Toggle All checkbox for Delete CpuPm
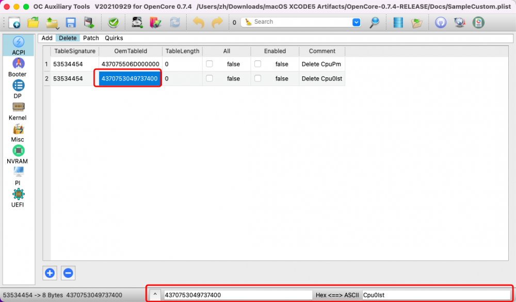The width and height of the screenshot is (516, 302). pos(209,64)
